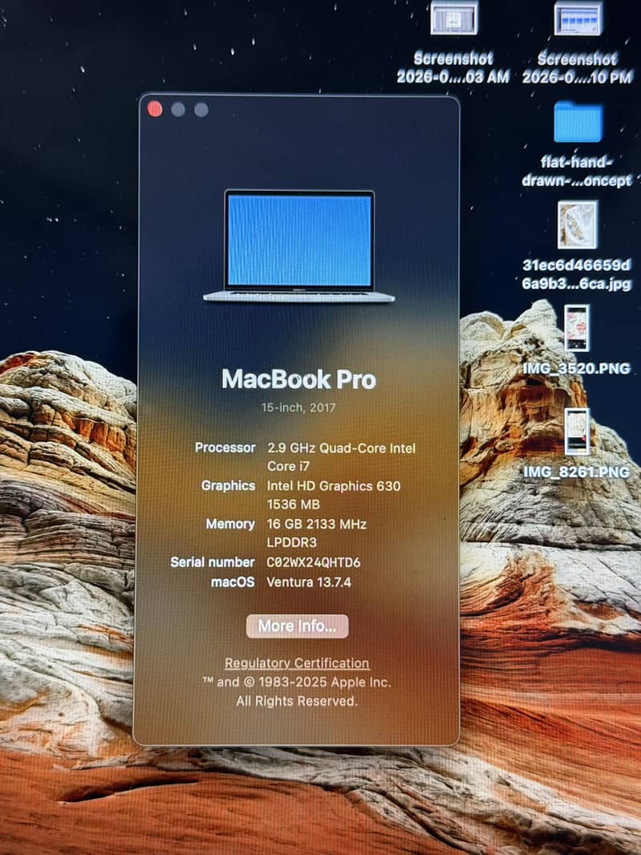The image size is (641, 855).
Task: Click the 'Intel HD Graphics 630' value
Action: point(334,486)
